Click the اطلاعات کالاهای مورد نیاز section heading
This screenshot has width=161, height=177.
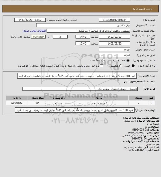[x=139, y=81]
